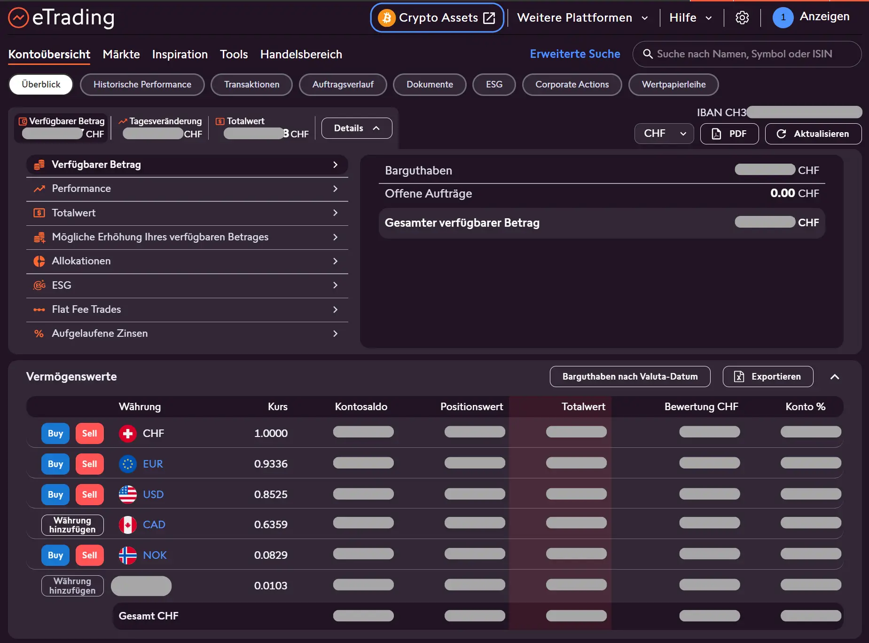
Task: Click Exportieren button
Action: [x=768, y=377]
